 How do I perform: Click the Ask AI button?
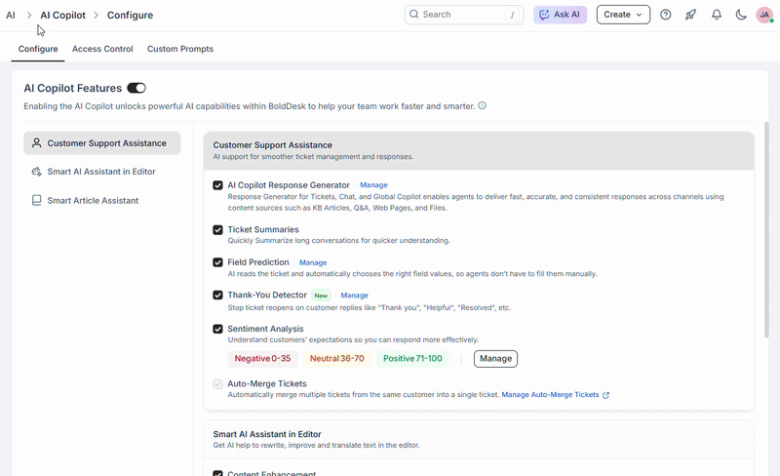tap(560, 15)
